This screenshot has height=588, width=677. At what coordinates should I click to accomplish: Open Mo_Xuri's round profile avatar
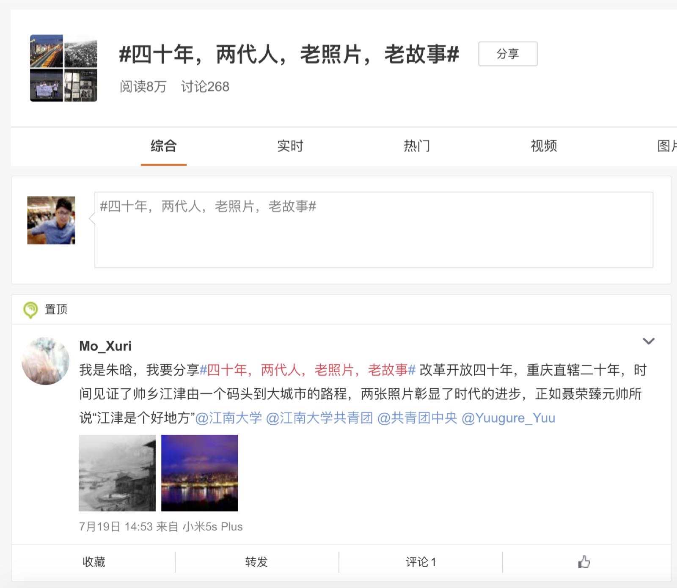(46, 361)
